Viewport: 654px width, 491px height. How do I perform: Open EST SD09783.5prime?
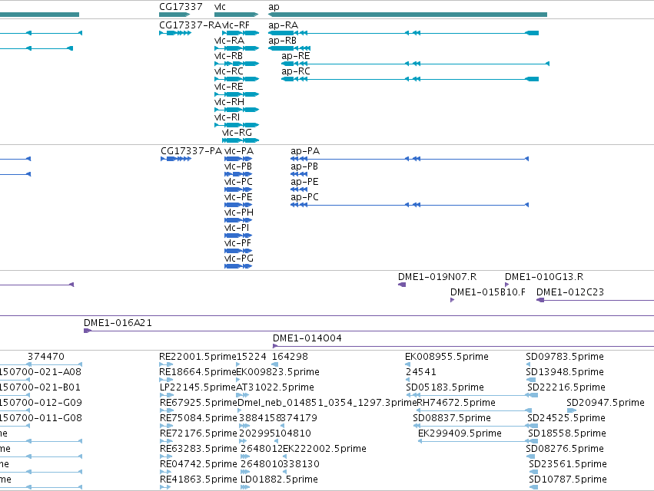pyautogui.click(x=565, y=357)
